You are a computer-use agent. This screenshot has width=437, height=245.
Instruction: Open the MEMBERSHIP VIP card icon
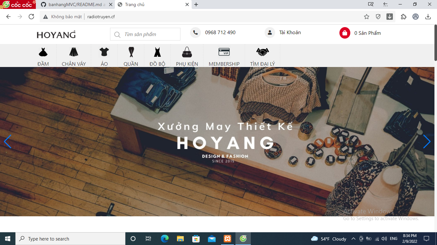coord(224,51)
